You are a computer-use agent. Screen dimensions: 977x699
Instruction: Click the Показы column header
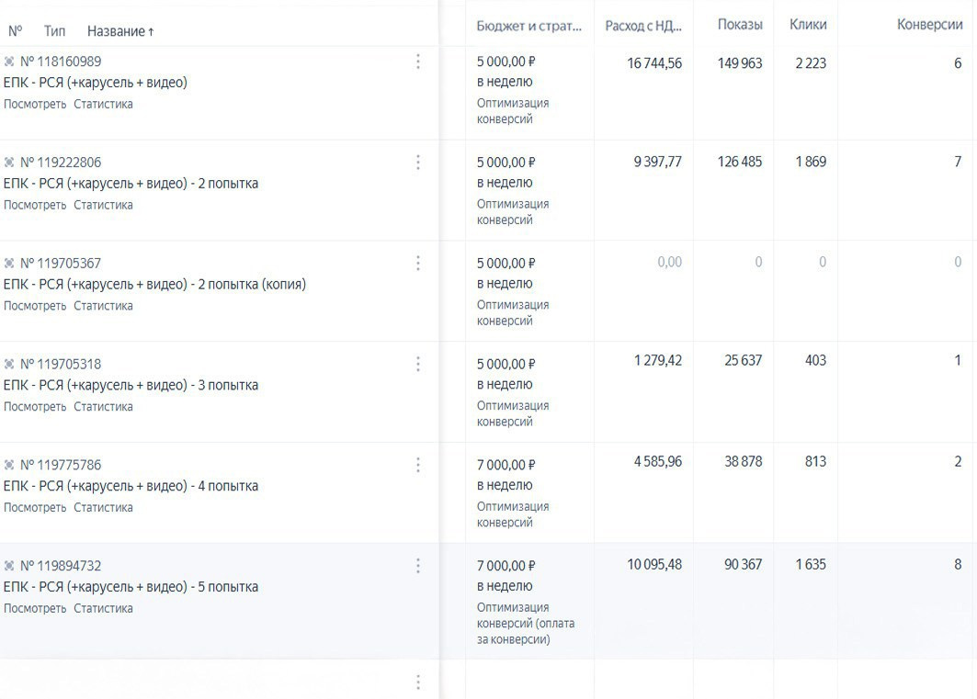[x=740, y=25]
